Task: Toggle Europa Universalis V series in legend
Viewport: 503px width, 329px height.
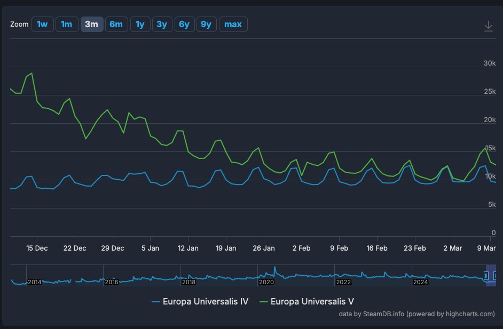Action: pos(306,301)
